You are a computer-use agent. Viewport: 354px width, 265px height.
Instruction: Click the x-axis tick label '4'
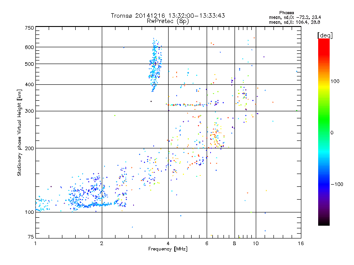click(x=168, y=243)
